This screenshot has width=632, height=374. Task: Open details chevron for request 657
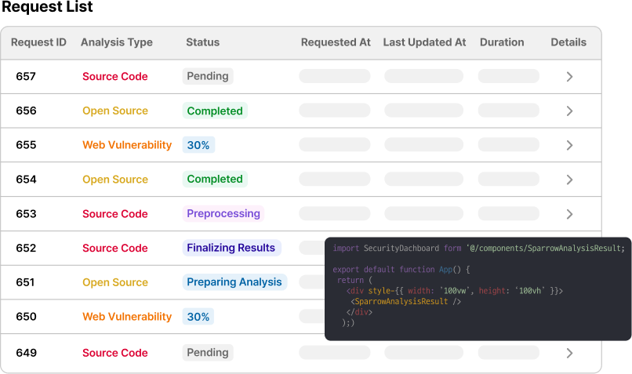pyautogui.click(x=569, y=77)
